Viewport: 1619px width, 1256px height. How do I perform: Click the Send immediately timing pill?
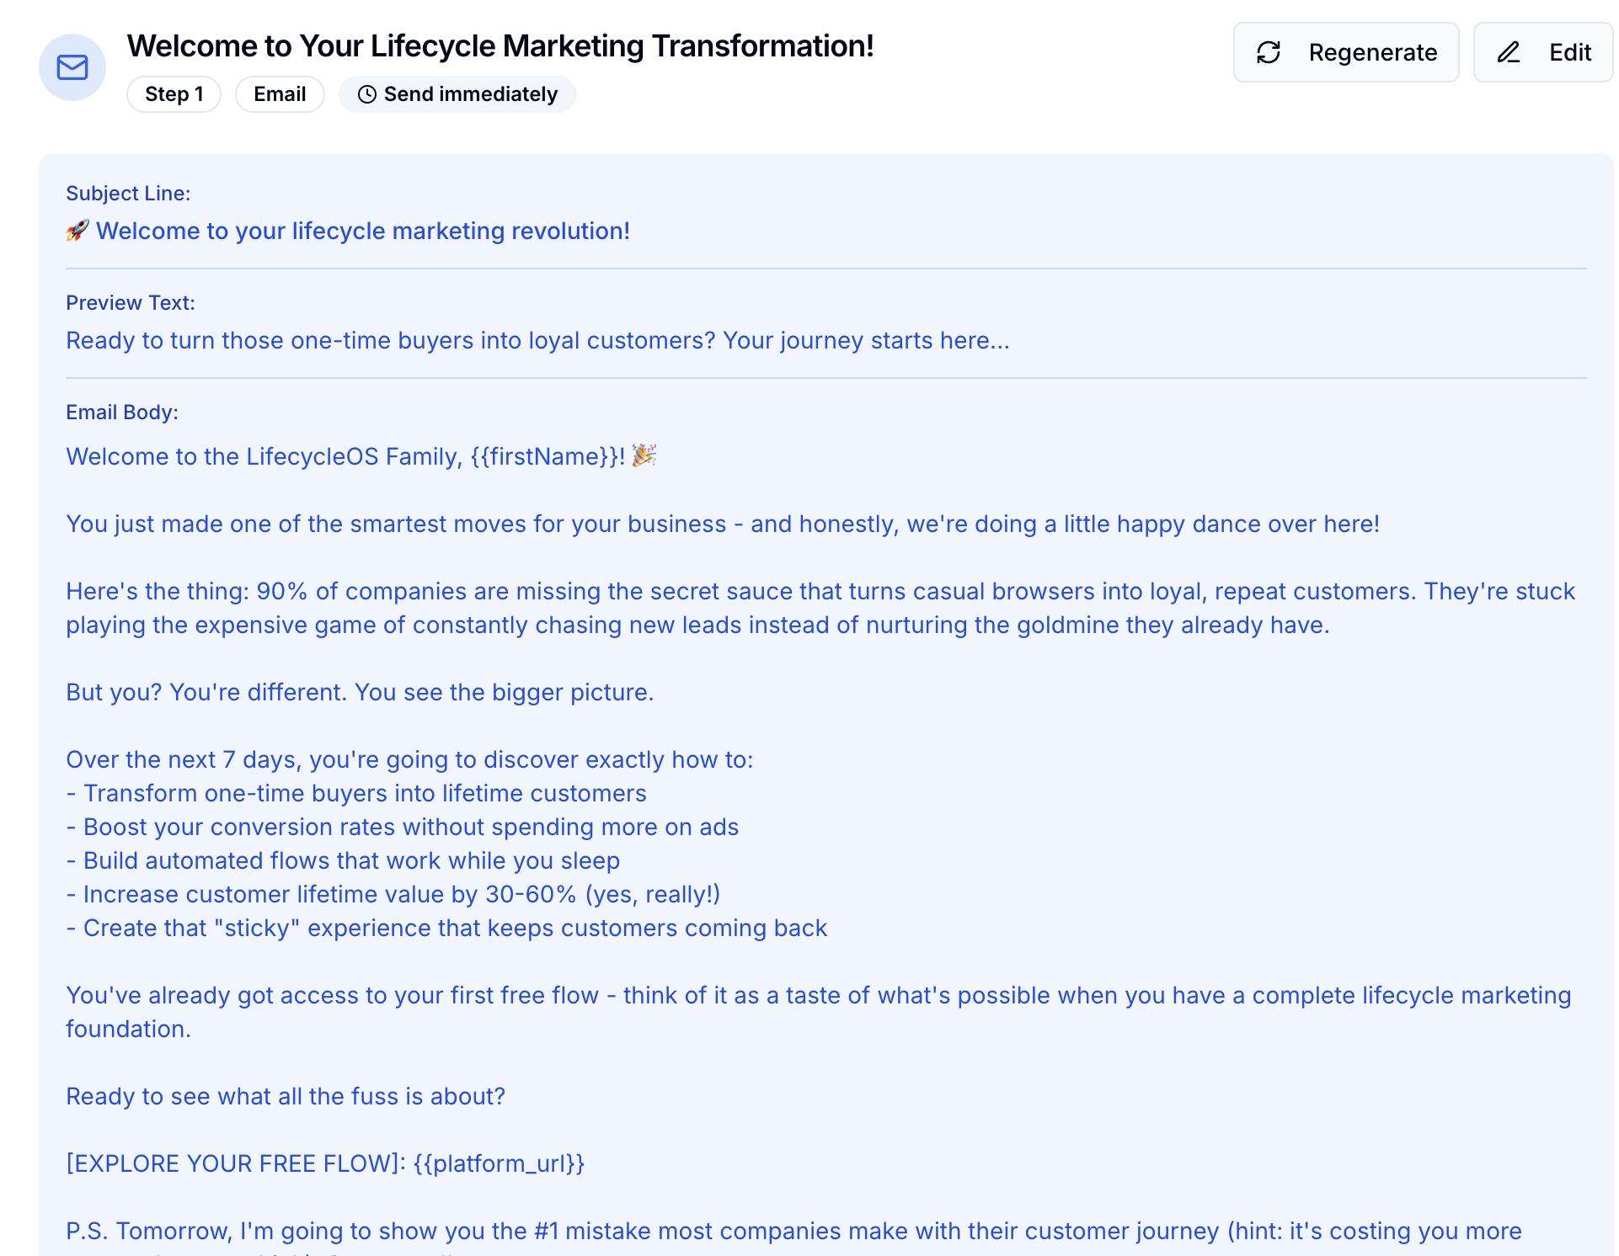point(457,94)
